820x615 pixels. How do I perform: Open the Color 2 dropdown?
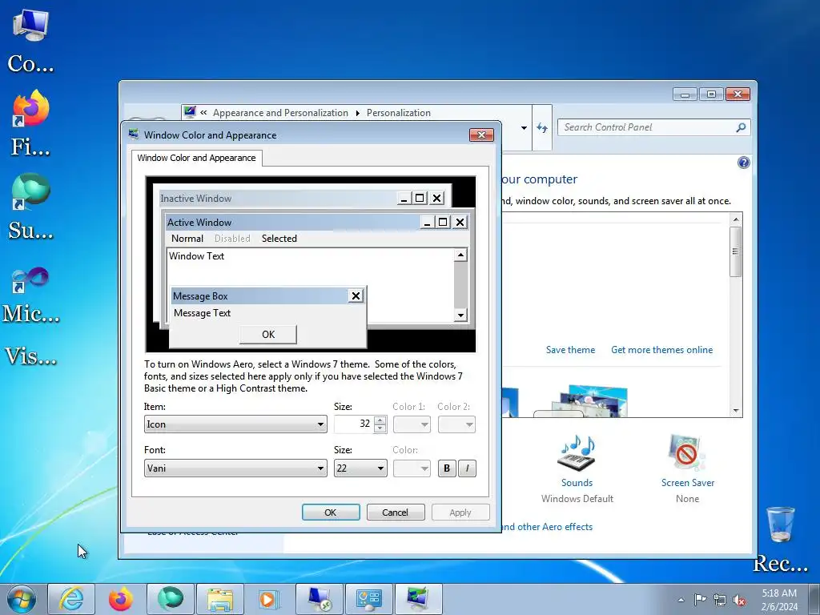pos(456,424)
